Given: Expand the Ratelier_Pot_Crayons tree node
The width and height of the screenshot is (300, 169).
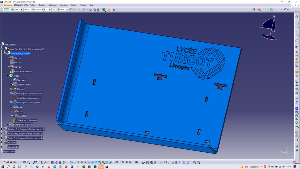Looking at the screenshot, I should coord(2,129).
